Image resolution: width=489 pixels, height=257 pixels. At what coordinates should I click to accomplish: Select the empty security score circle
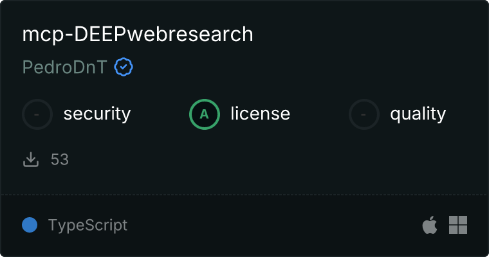coord(37,114)
